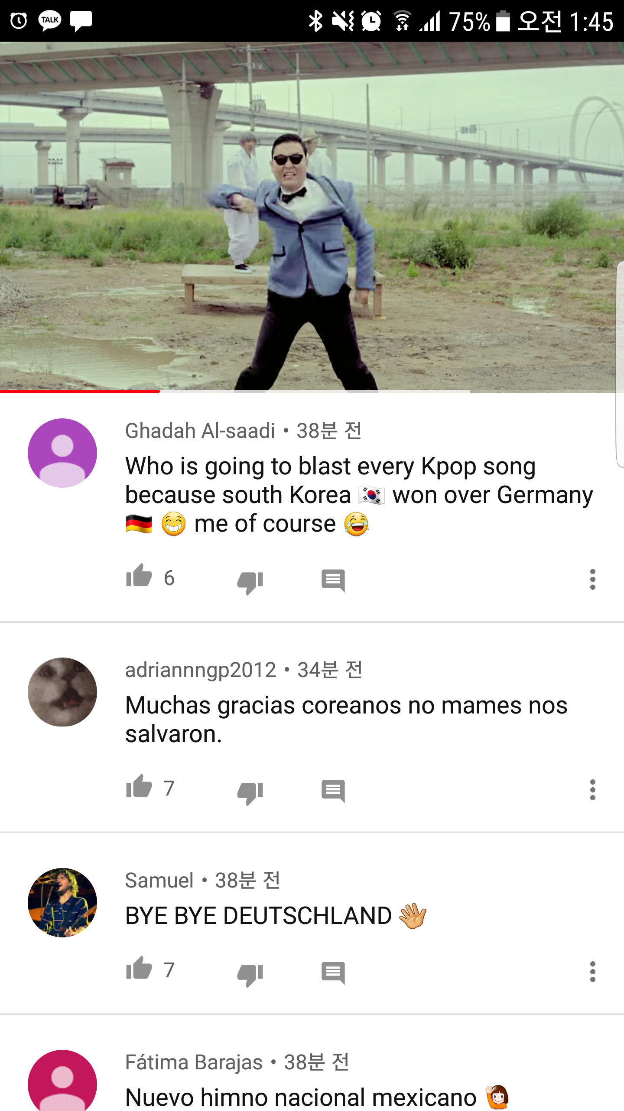The height and width of the screenshot is (1111, 624).
Task: Dislike Samuel's BYE BYE DEUTSCHLAND comment
Action: click(x=250, y=974)
